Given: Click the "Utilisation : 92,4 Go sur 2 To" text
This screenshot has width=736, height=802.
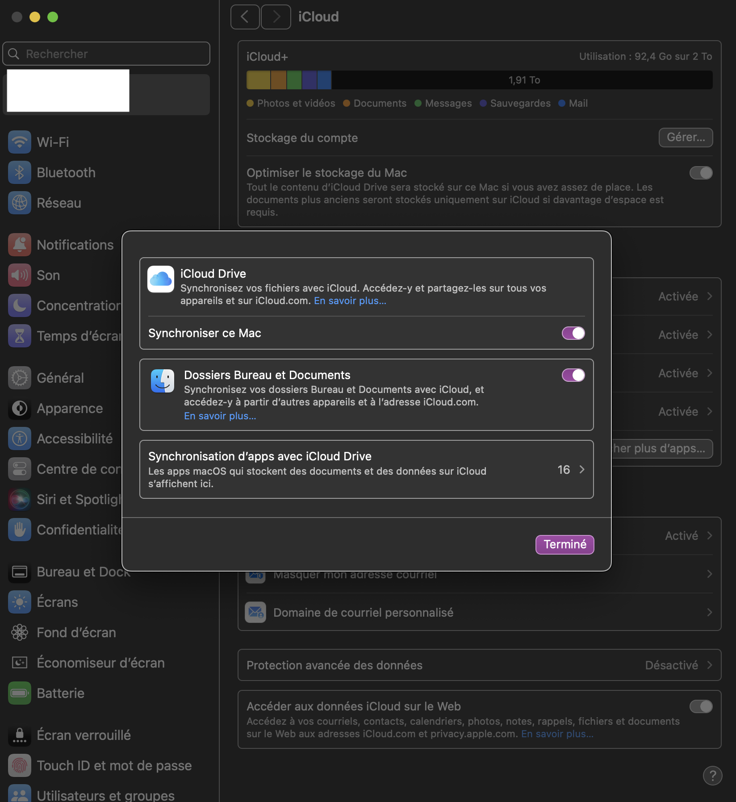Looking at the screenshot, I should pos(645,56).
